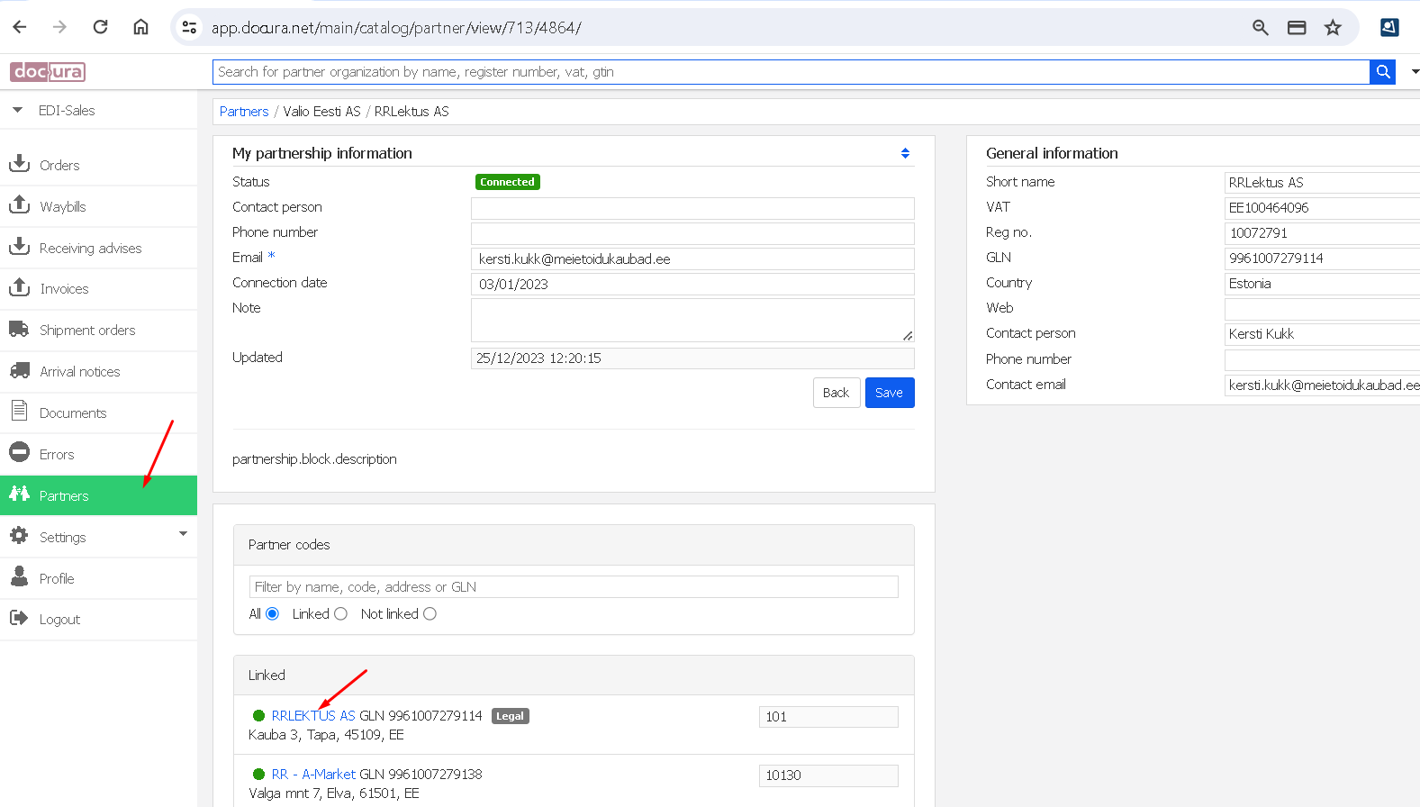Open the dropdown arrow next to search button
The height and width of the screenshot is (807, 1420).
(x=1415, y=72)
